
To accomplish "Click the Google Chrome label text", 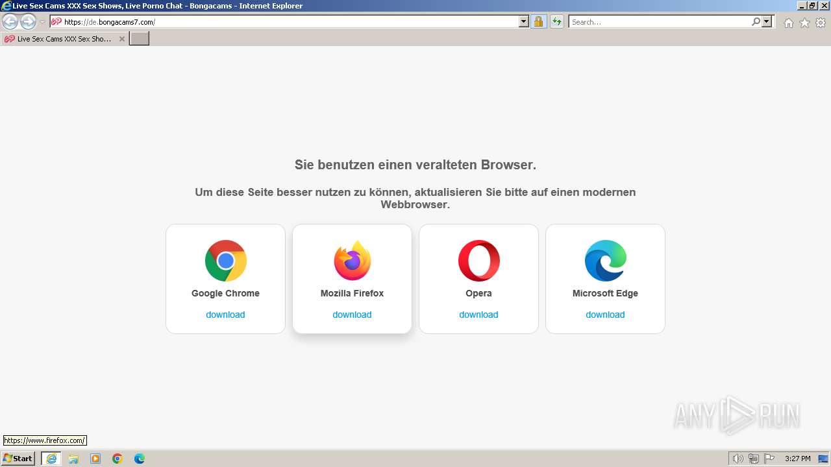I will point(225,293).
